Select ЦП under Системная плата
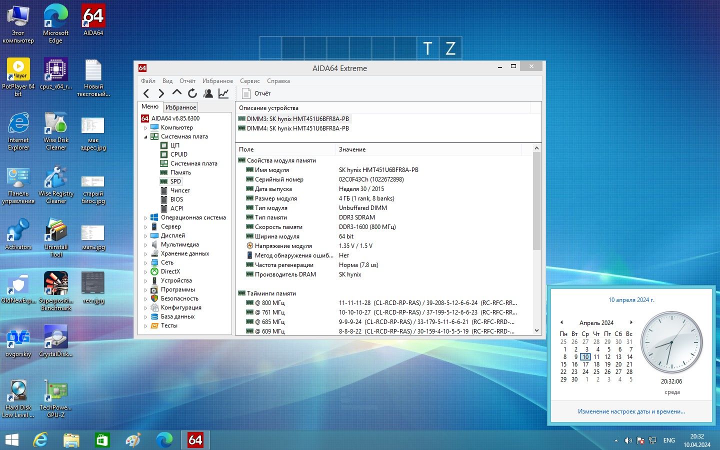Viewport: 720px width, 450px height. (174, 145)
